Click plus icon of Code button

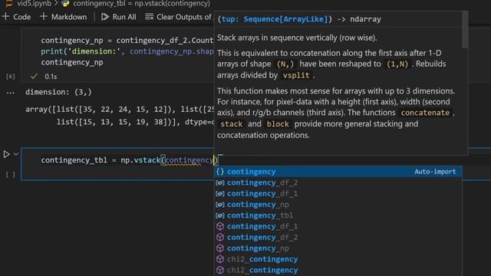click(5, 17)
